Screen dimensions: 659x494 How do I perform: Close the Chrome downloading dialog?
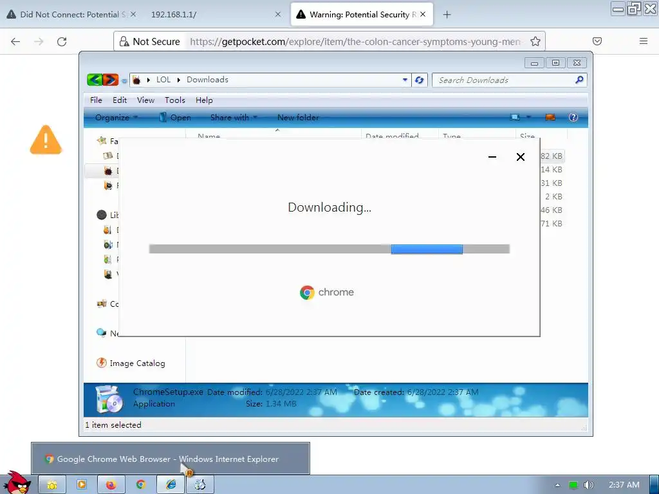[520, 157]
